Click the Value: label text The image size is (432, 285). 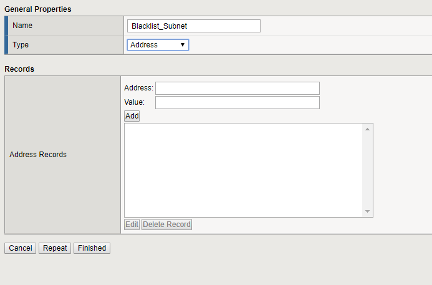pos(135,102)
